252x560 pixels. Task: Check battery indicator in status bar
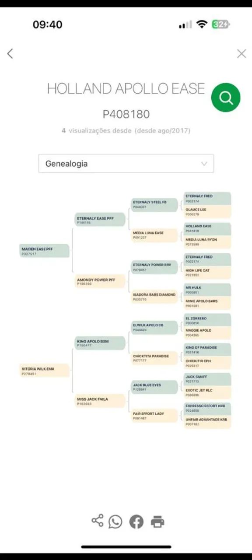point(220,24)
